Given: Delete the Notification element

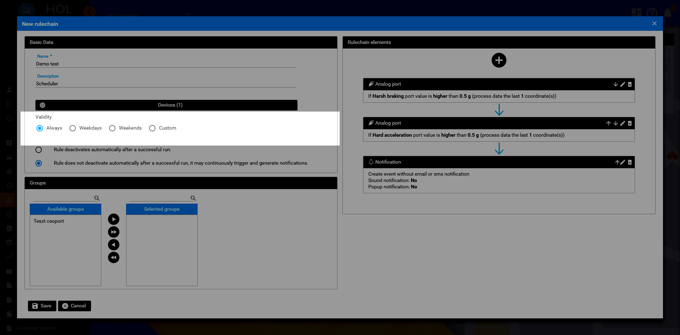Looking at the screenshot, I should [x=630, y=162].
